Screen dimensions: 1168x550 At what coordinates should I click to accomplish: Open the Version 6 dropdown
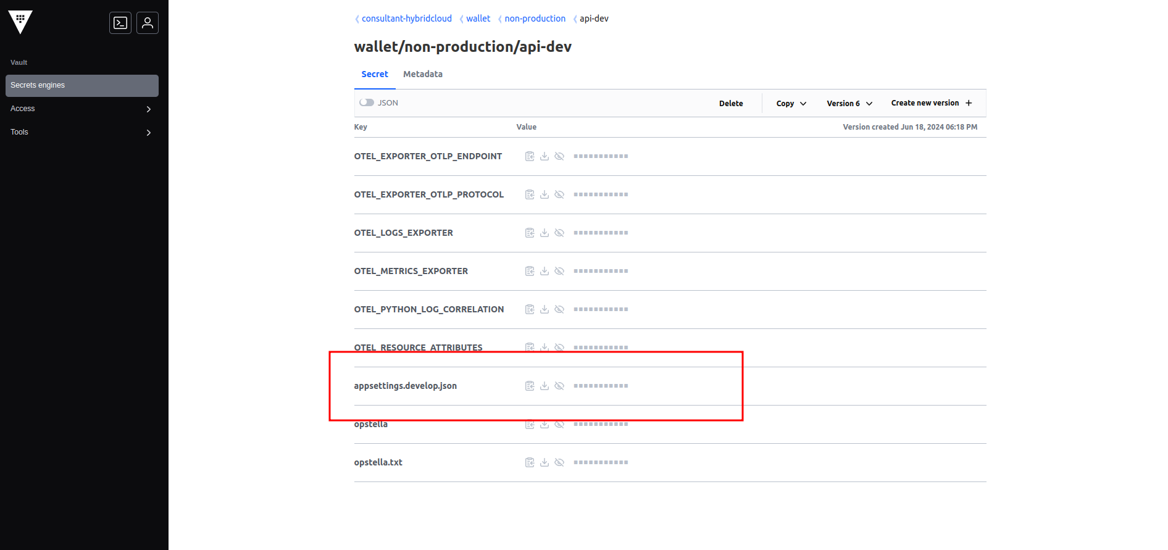849,103
